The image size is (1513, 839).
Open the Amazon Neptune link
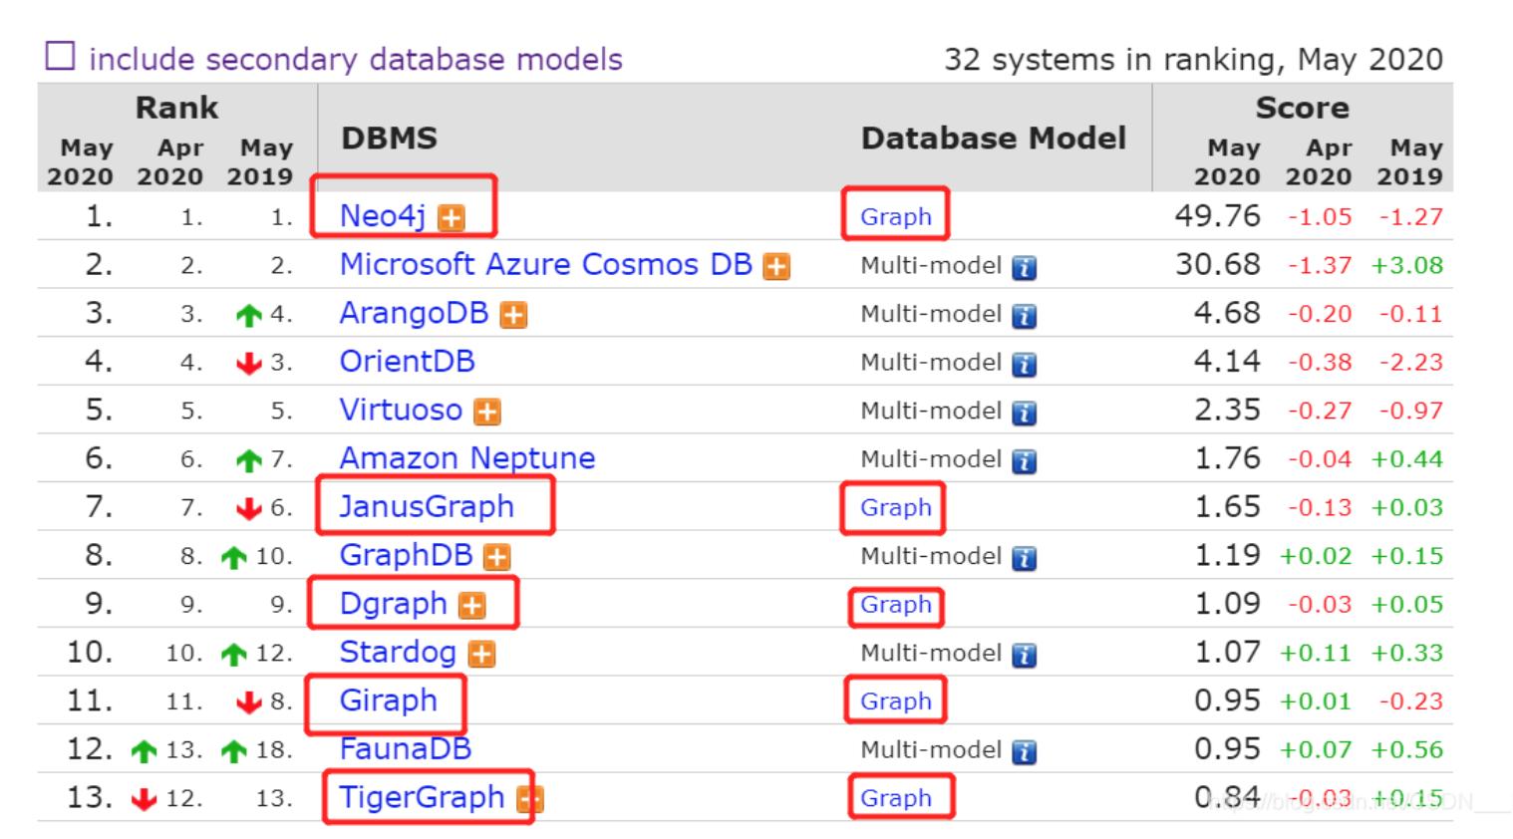pyautogui.click(x=466, y=458)
